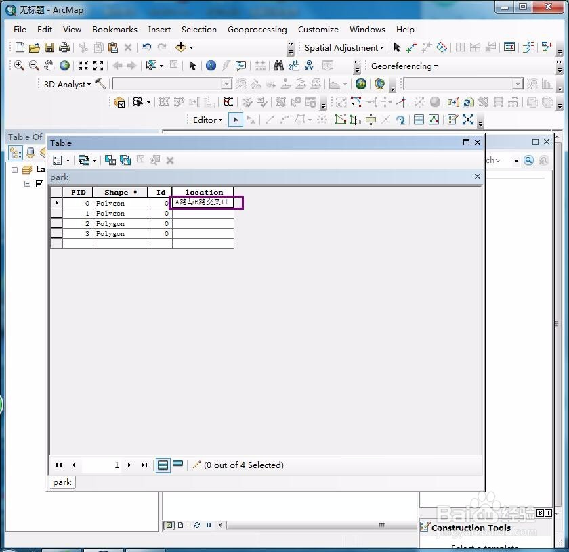Click Delete Selected X icon in Table window
This screenshot has height=552, width=569.
click(x=170, y=160)
